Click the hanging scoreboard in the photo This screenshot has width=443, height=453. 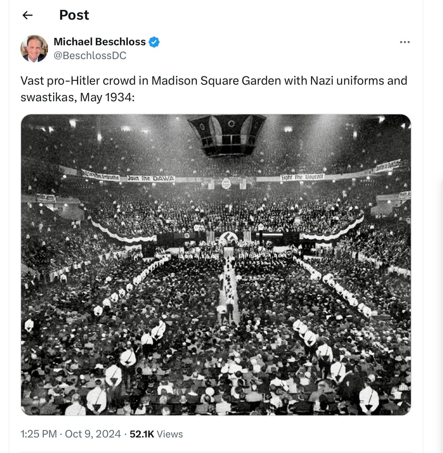coord(227,135)
